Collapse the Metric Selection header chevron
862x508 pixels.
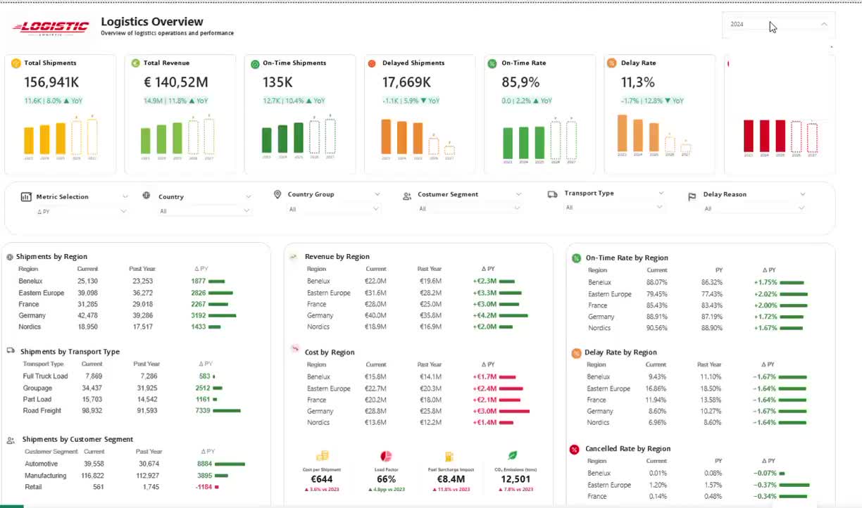[125, 196]
